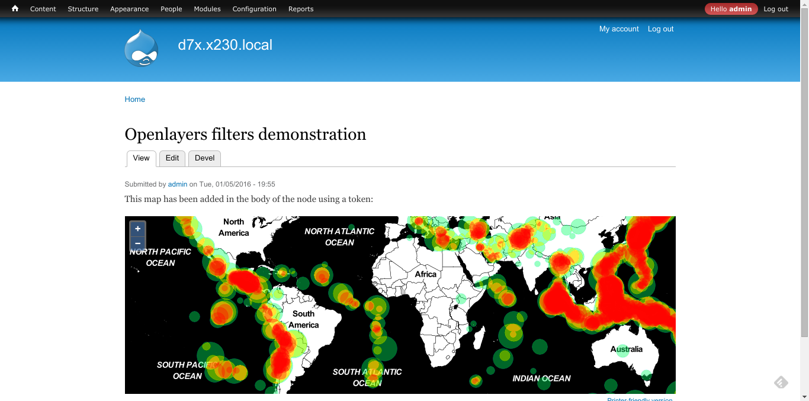809x401 pixels.
Task: Open My account
Action: pos(619,28)
